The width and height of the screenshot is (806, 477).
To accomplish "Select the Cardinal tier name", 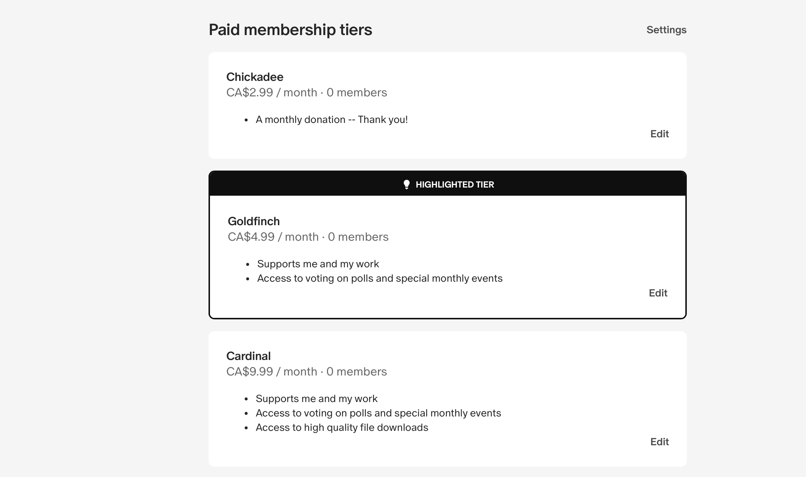I will coord(248,356).
